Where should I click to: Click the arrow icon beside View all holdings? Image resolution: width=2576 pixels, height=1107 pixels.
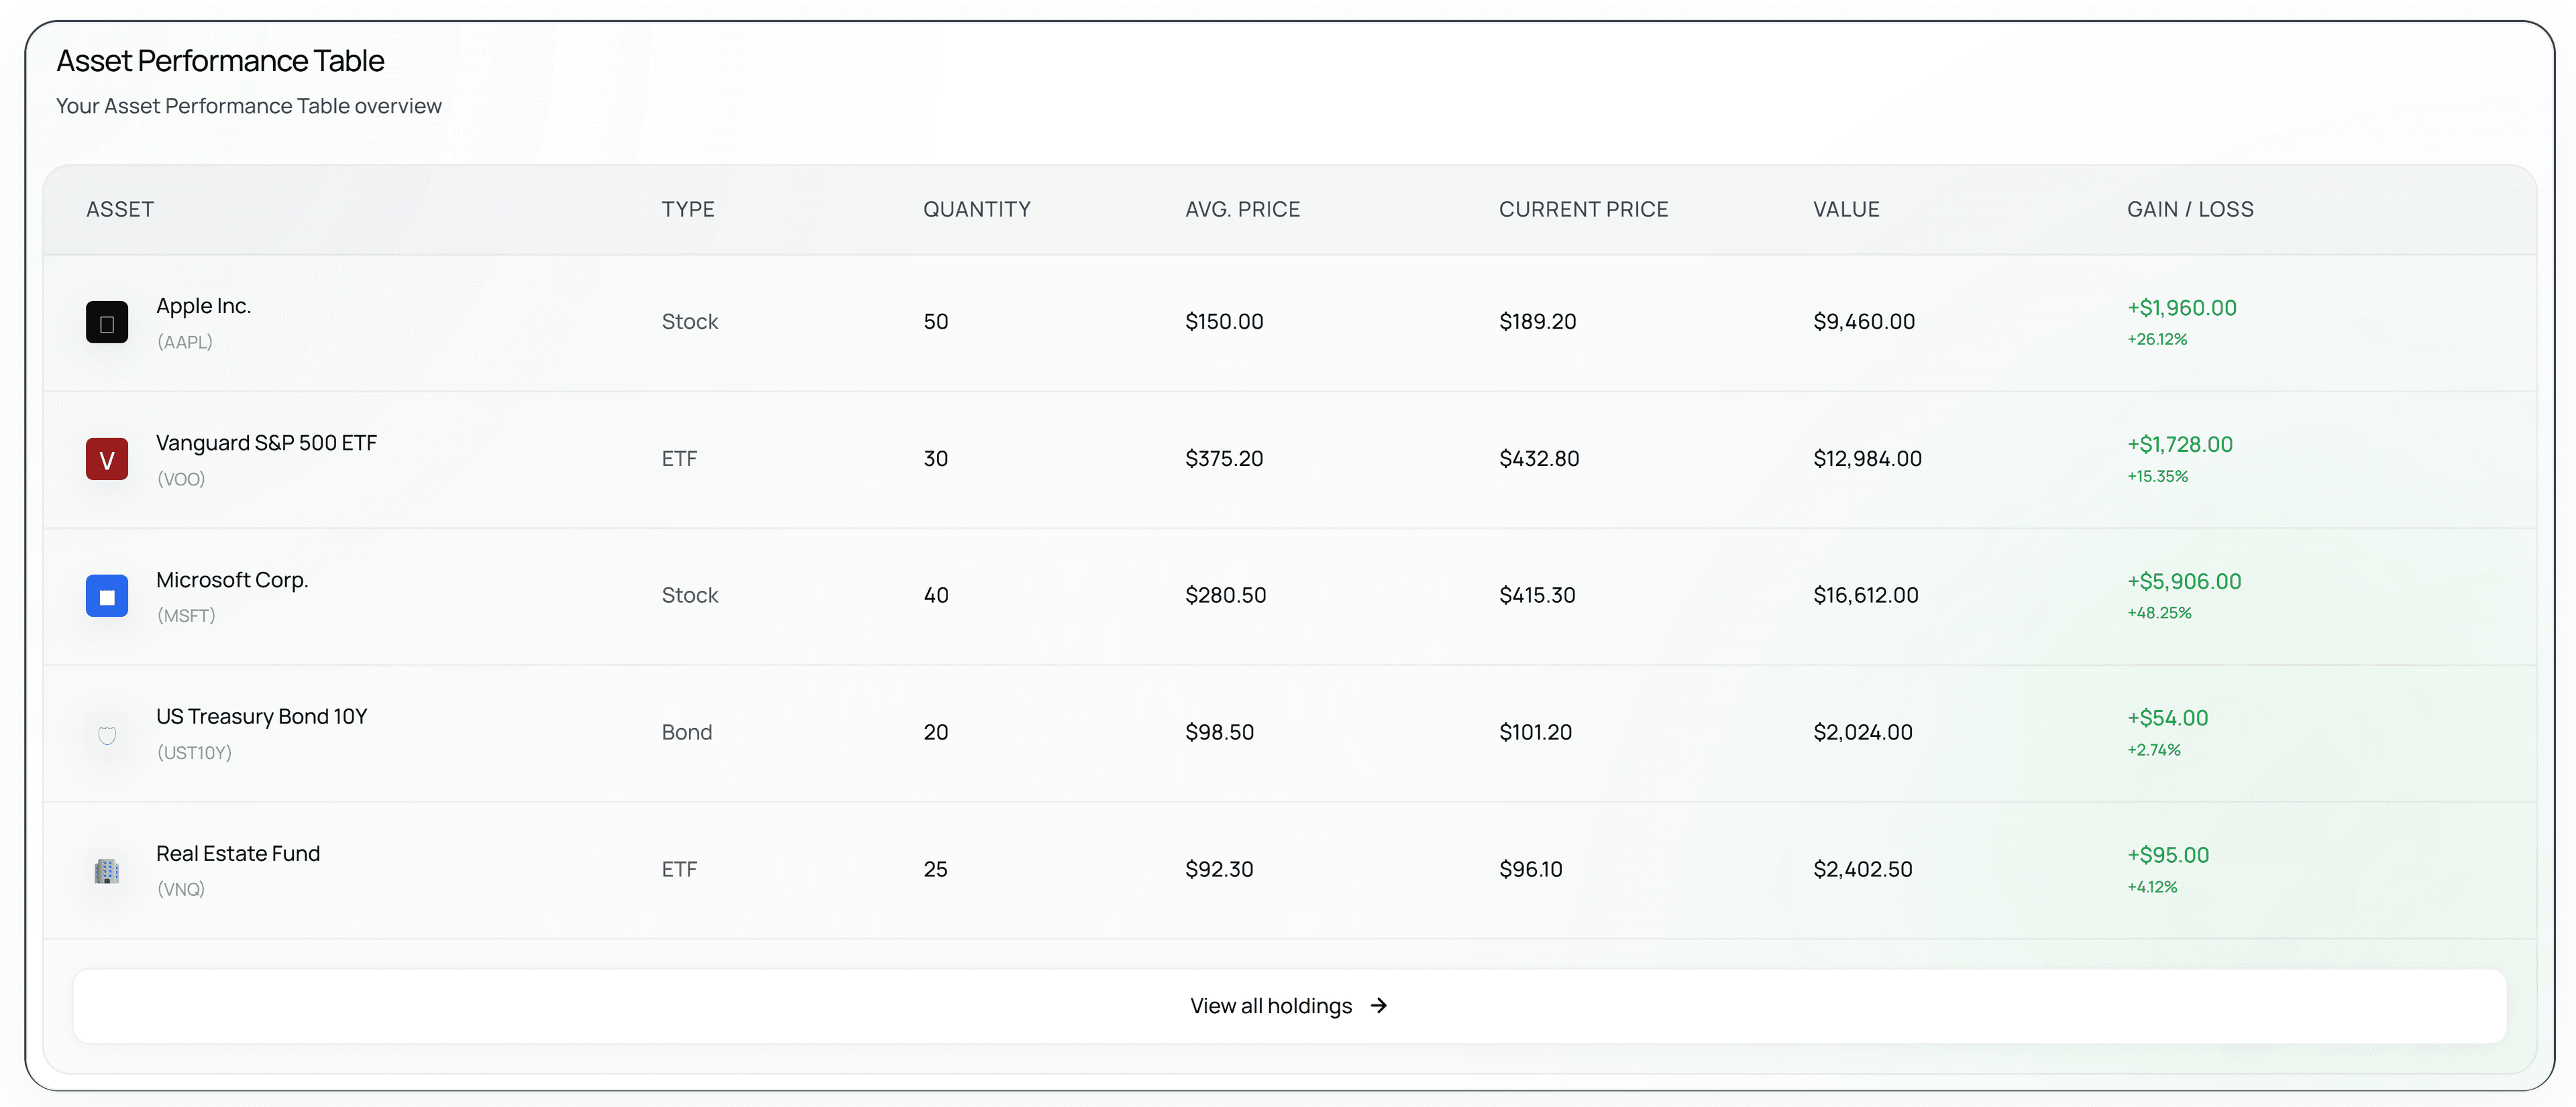click(x=1379, y=1005)
